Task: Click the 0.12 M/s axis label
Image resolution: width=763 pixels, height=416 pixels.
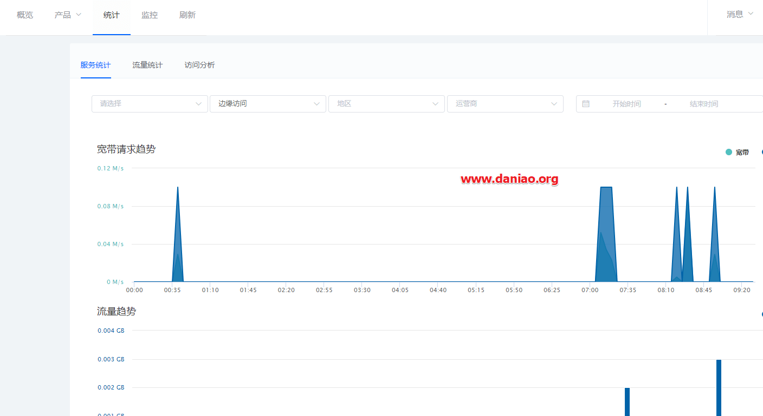Action: [111, 168]
